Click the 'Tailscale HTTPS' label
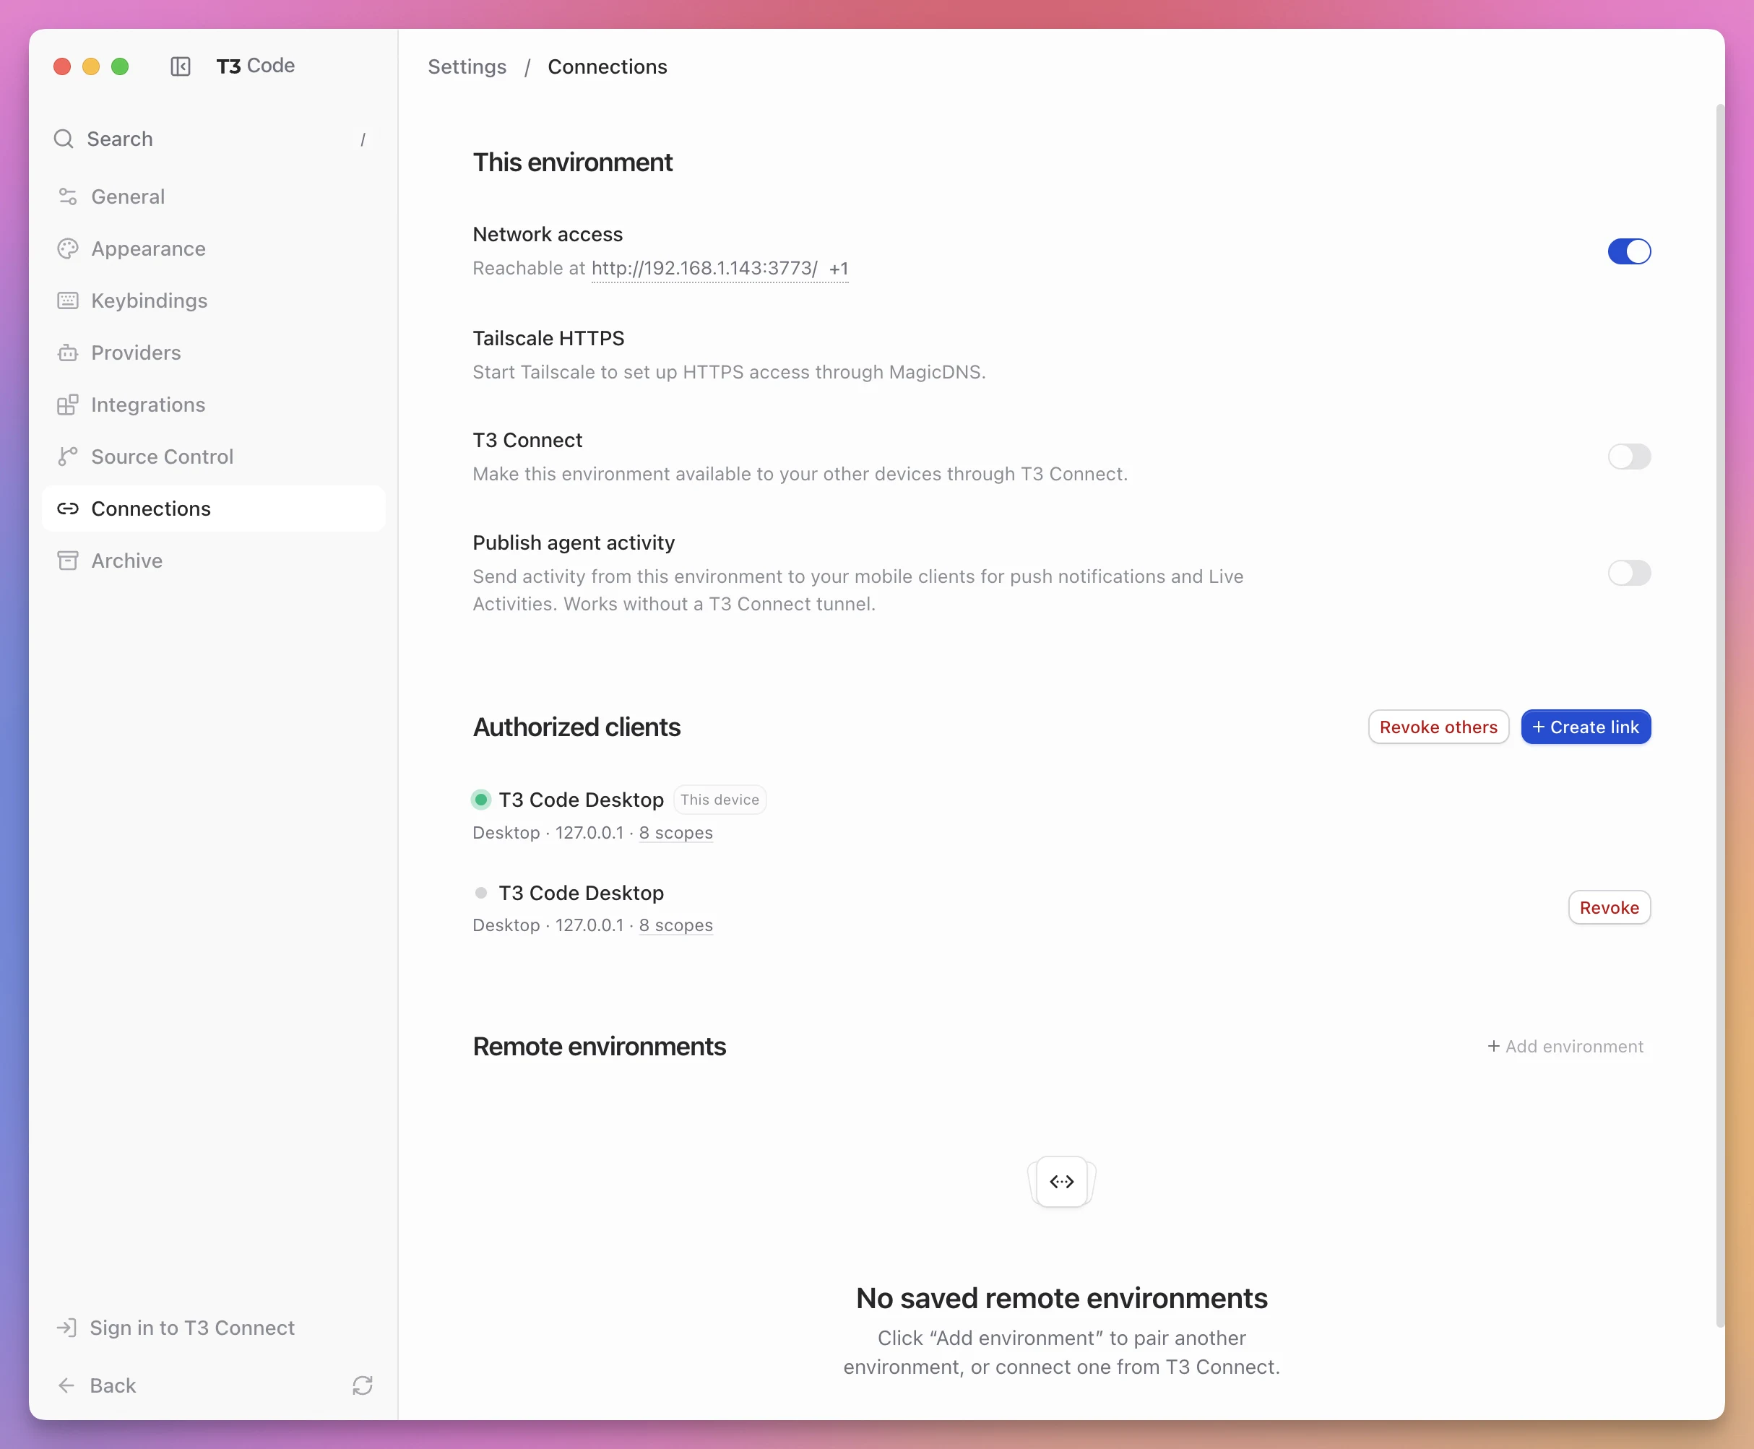 [x=548, y=338]
